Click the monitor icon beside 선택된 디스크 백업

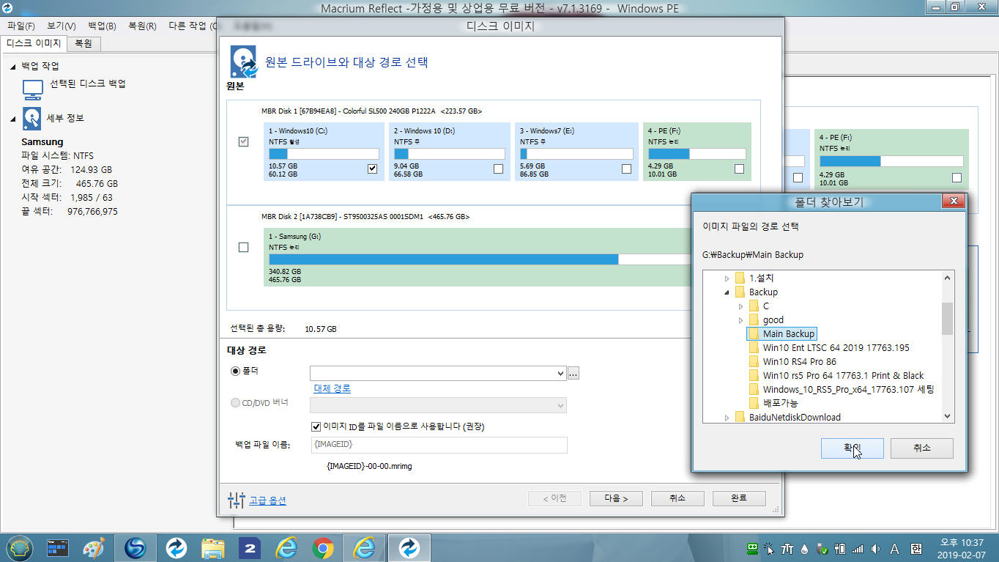pos(33,89)
